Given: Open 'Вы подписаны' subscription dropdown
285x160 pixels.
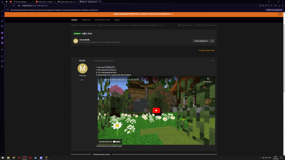Looking at the screenshot, I should coord(201,41).
